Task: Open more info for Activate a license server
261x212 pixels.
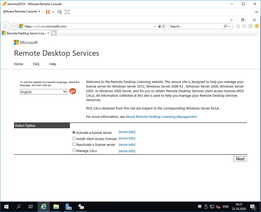Action: (x=127, y=132)
